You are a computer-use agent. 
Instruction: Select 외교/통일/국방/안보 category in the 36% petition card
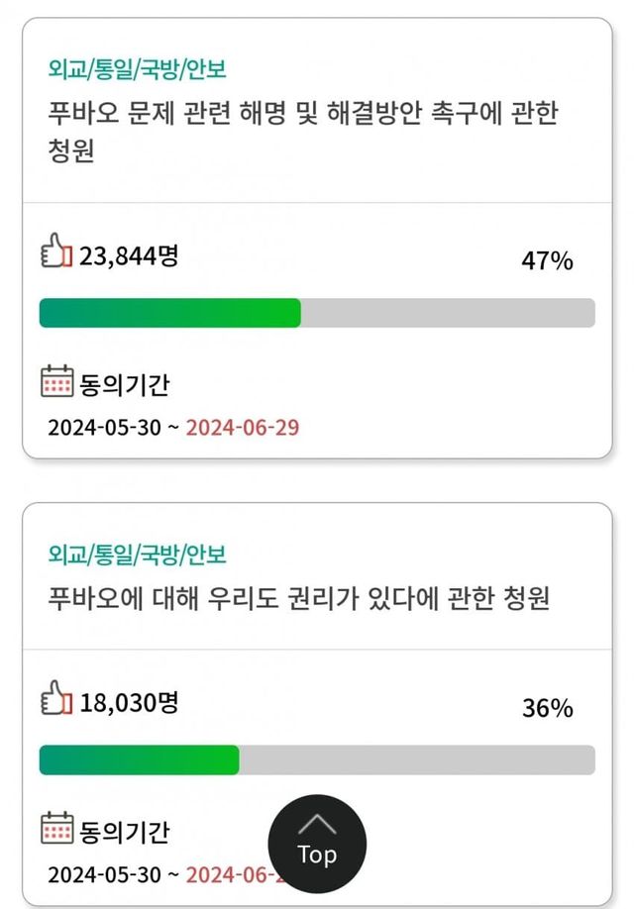click(x=137, y=555)
